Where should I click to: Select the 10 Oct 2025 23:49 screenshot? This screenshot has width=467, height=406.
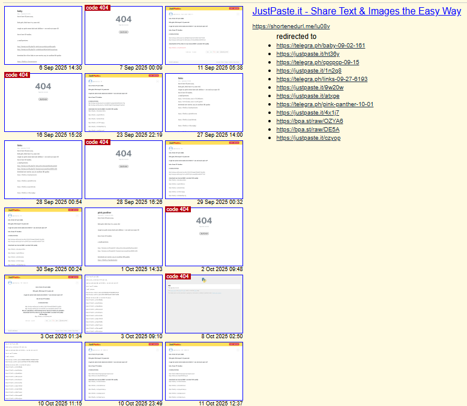coord(124,371)
